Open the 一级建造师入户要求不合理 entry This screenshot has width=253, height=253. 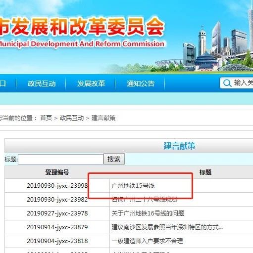click(147, 241)
